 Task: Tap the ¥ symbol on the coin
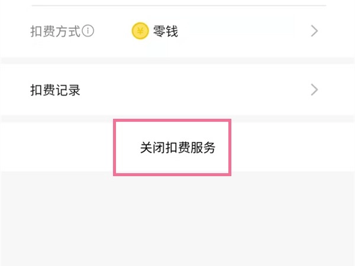pyautogui.click(x=140, y=31)
